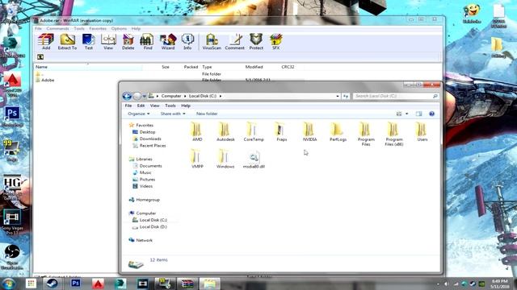
Task: Launch the Wizard in WinRAR toolbar
Action: coord(168,42)
